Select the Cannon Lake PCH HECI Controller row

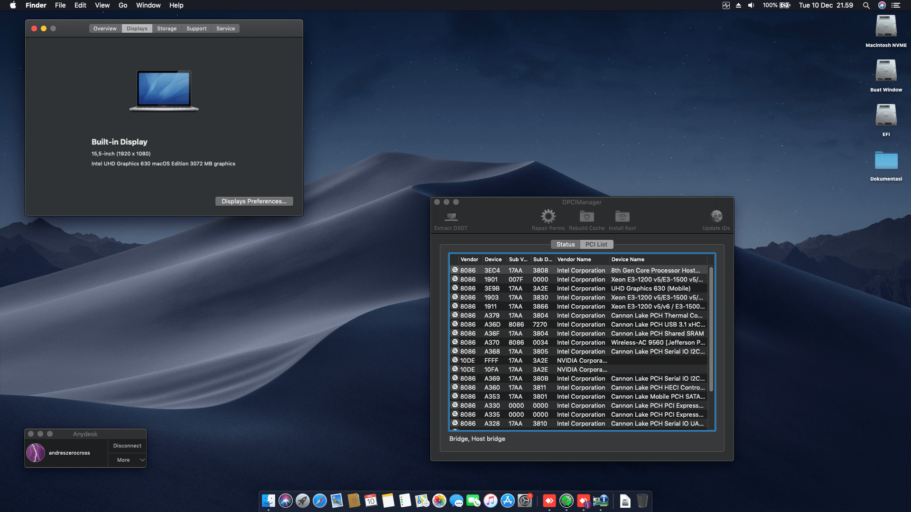[579, 387]
